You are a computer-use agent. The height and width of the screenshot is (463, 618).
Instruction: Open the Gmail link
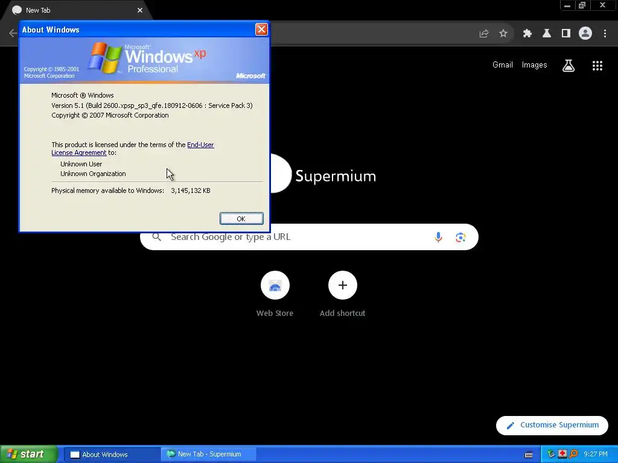pos(503,65)
